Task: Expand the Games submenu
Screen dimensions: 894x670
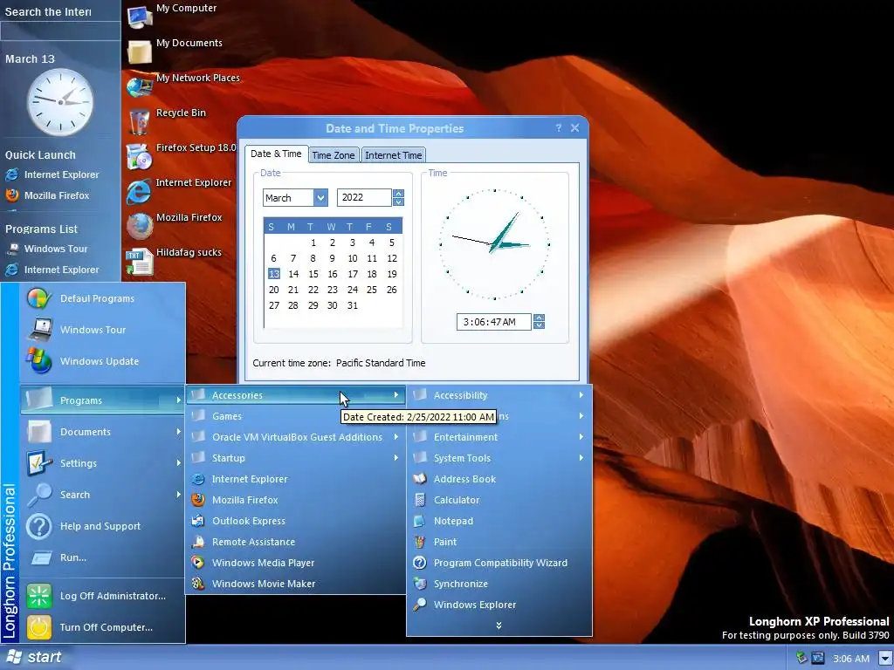Action: (x=295, y=416)
